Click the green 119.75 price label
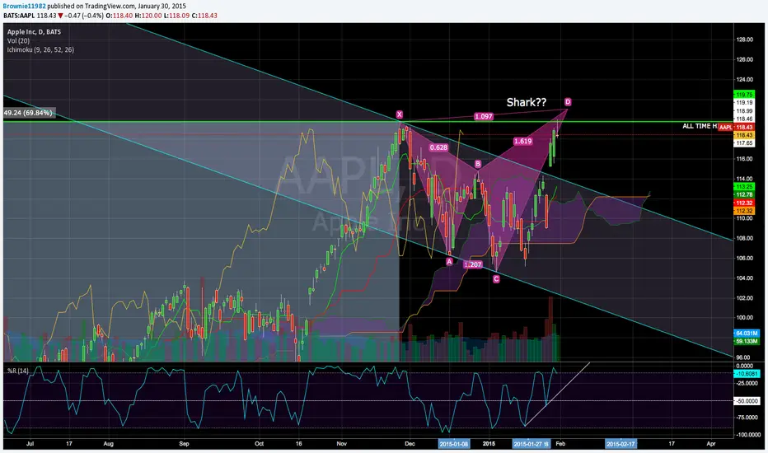Image resolution: width=768 pixels, height=453 pixels. [x=744, y=95]
